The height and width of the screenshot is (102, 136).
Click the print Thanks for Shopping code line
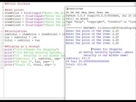(x=32, y=50)
